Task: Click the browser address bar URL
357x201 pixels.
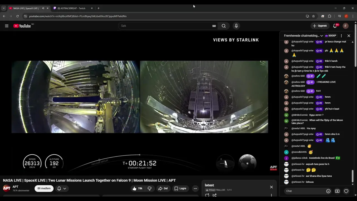Action: (78, 16)
